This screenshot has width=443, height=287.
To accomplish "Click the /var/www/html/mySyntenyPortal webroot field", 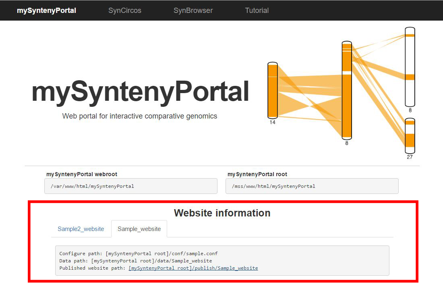I will (130, 186).
